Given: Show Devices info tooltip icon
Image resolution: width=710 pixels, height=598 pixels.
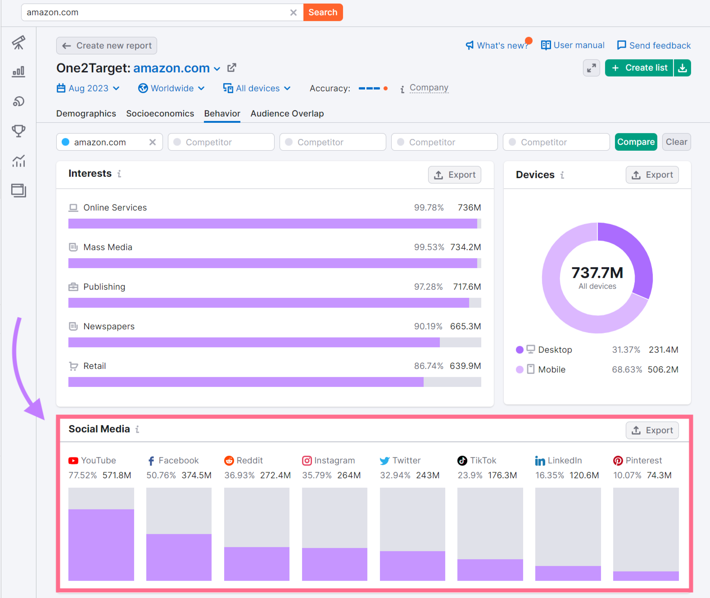Looking at the screenshot, I should click(x=562, y=175).
